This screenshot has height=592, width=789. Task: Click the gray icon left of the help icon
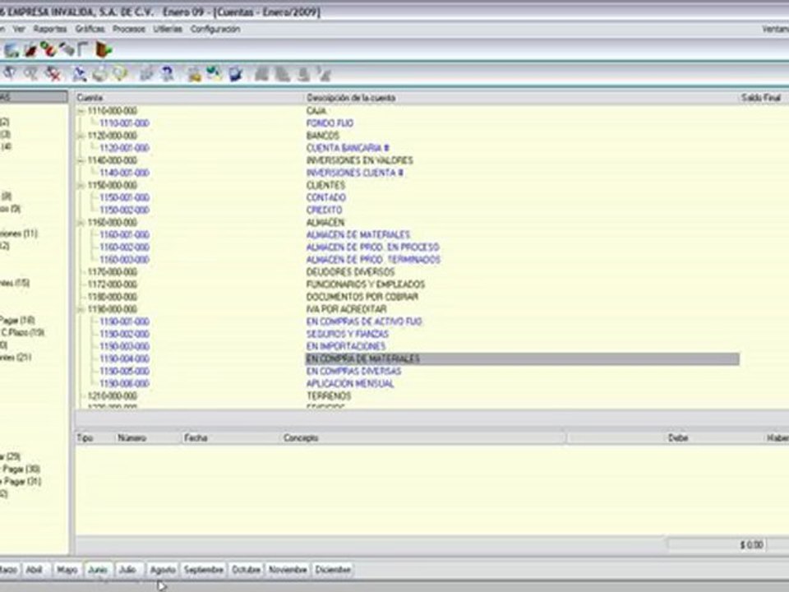(x=146, y=74)
